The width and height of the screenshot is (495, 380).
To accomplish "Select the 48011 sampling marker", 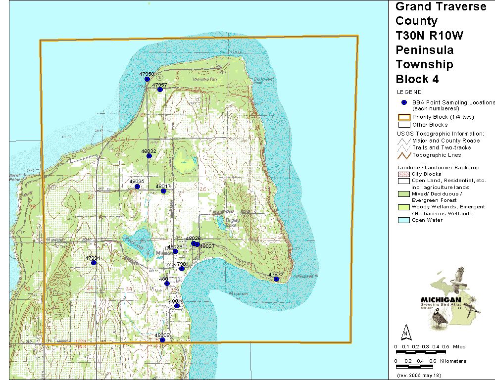I will [x=167, y=284].
